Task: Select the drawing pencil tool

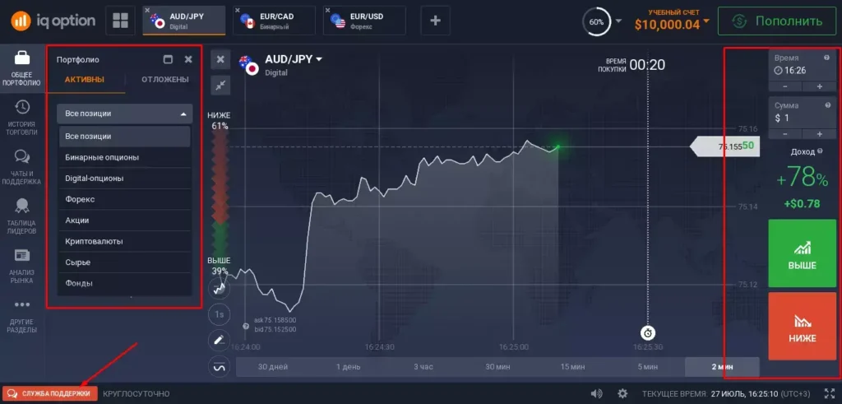Action: [x=219, y=340]
